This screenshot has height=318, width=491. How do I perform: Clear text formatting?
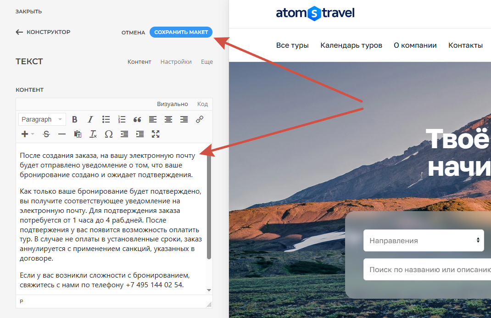93,134
